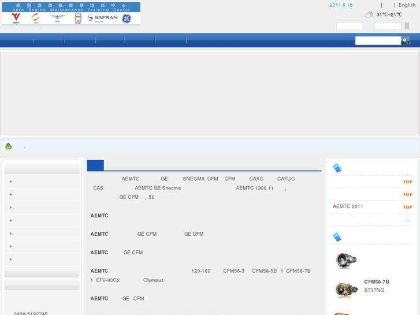The image size is (420, 315).
Task: Click the 'Aero Engine Maintenance Training Center' title
Action: click(x=71, y=10)
